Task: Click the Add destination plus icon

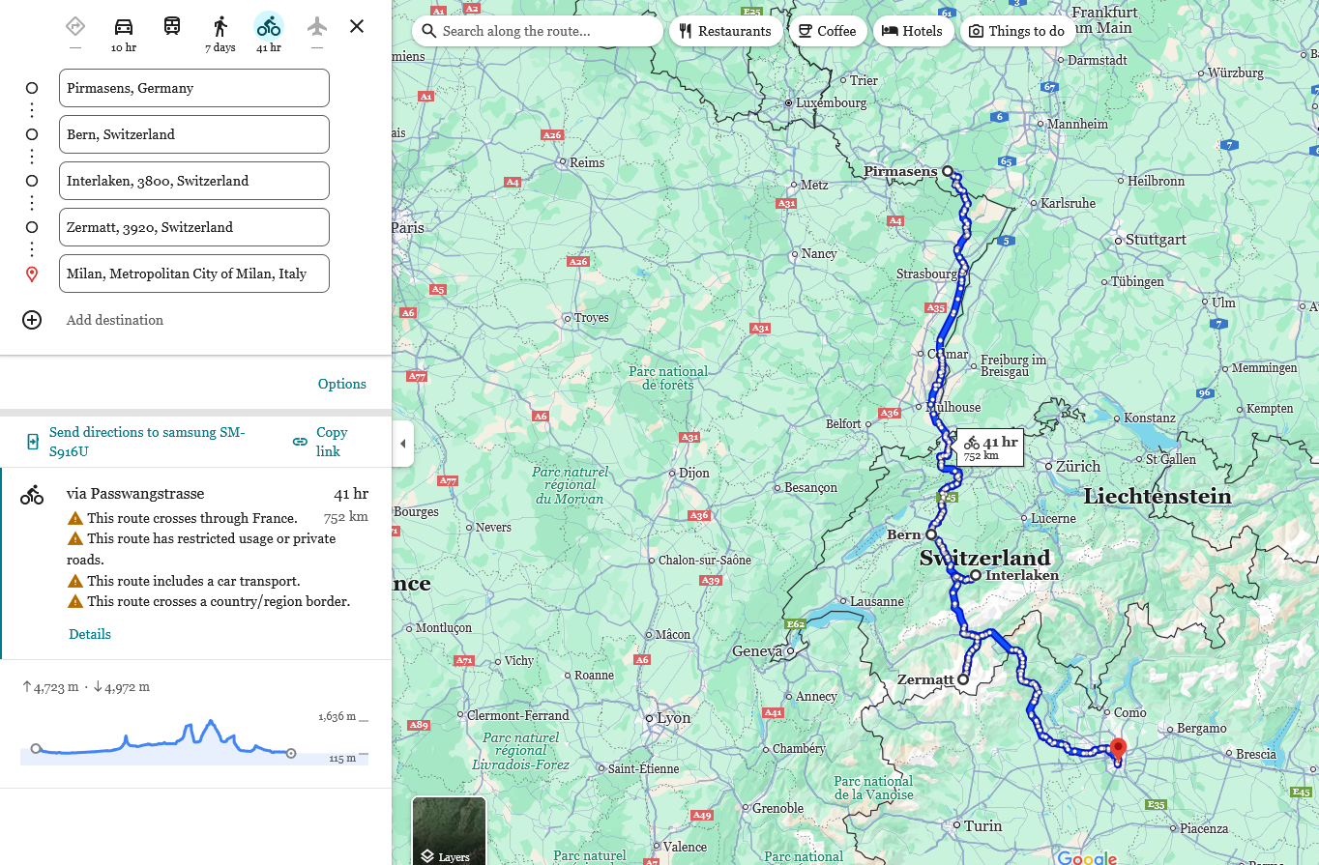Action: (x=32, y=320)
